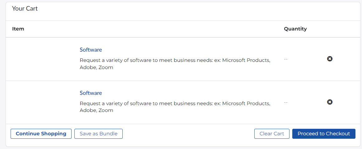Select the Your Cart heading
Image resolution: width=362 pixels, height=149 pixels.
tap(25, 9)
